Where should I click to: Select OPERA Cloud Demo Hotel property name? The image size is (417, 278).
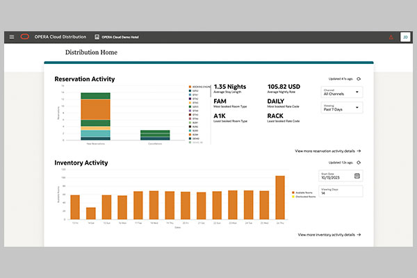click(x=120, y=37)
